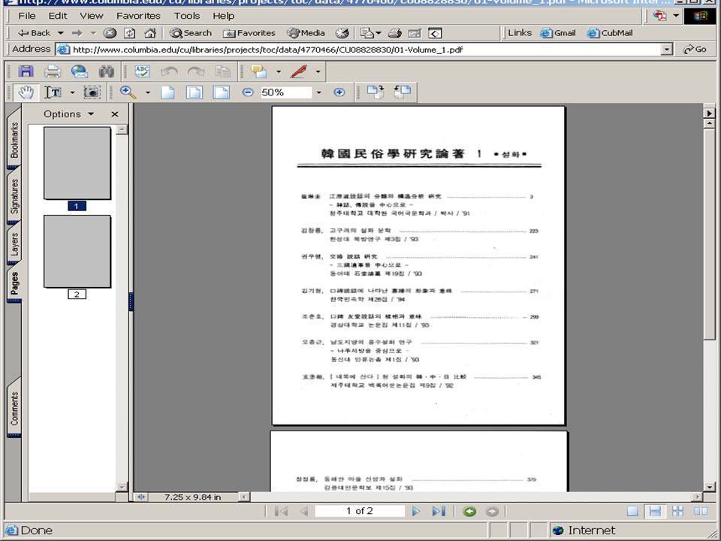Open the zoom percentage dropdown arrow
This screenshot has width=721, height=541.
(318, 92)
